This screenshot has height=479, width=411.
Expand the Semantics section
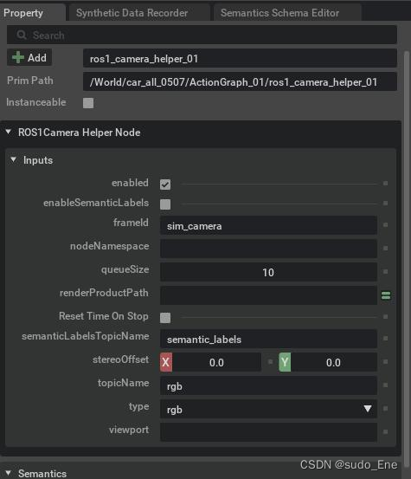pyautogui.click(x=9, y=473)
